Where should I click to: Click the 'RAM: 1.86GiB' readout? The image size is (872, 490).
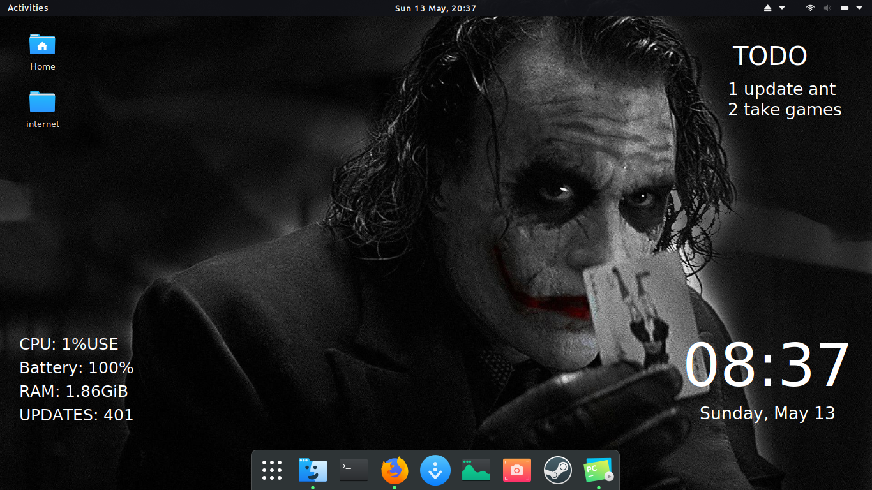[73, 391]
